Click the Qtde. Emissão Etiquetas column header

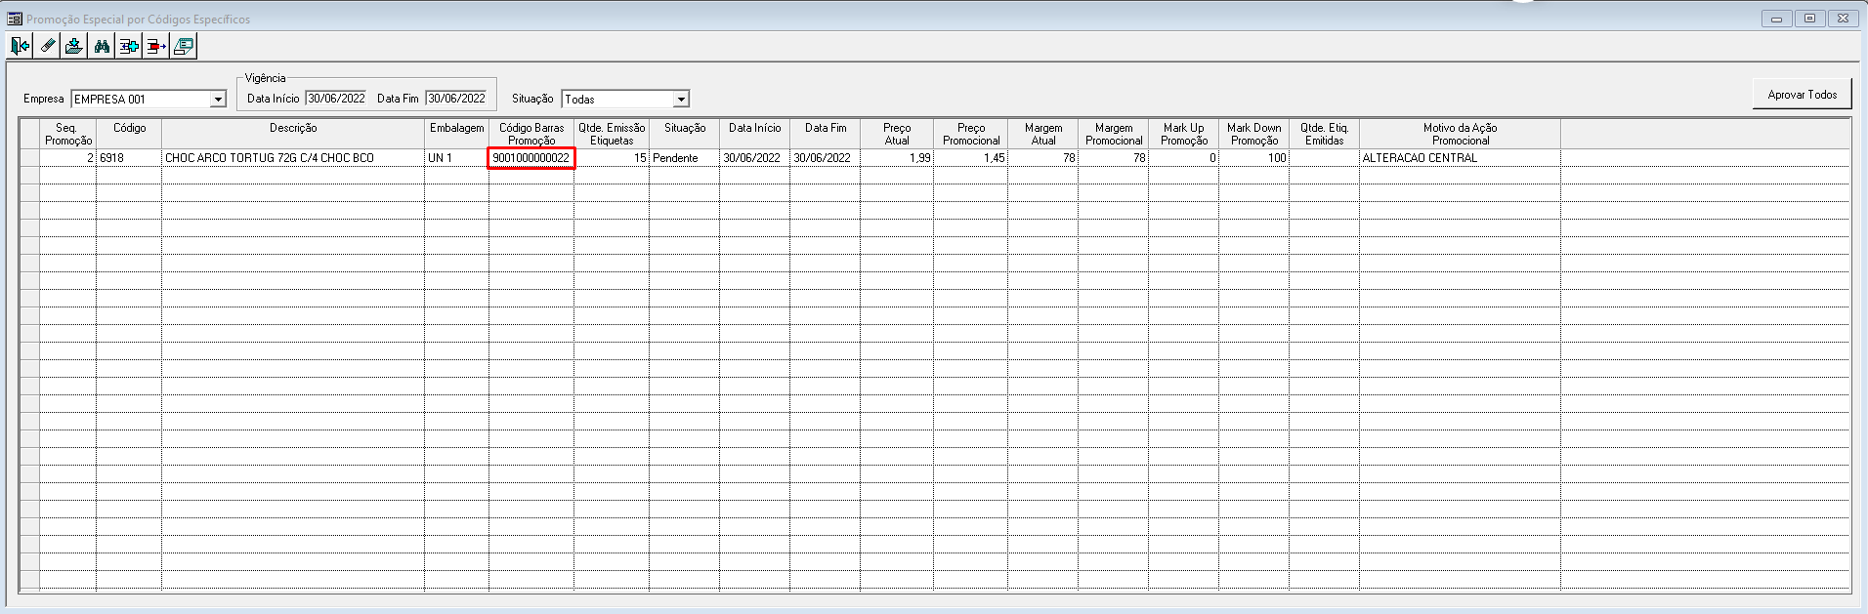click(x=612, y=134)
